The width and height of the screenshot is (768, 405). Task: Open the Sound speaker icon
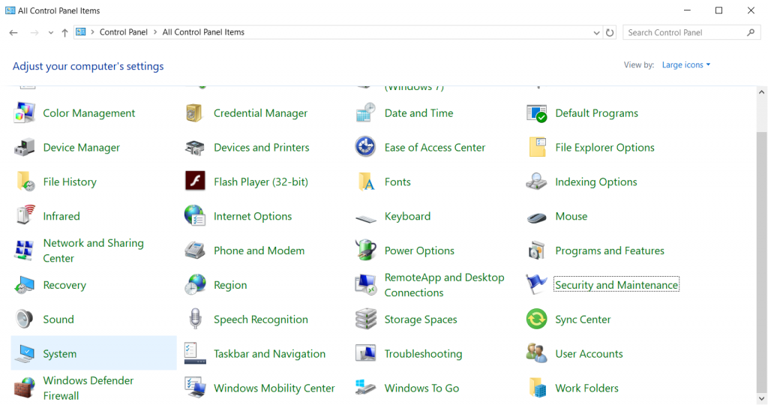coord(24,319)
